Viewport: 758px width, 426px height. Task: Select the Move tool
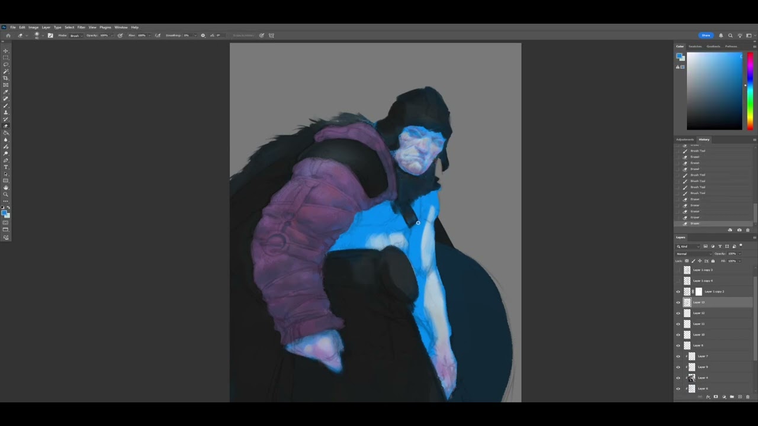point(6,51)
